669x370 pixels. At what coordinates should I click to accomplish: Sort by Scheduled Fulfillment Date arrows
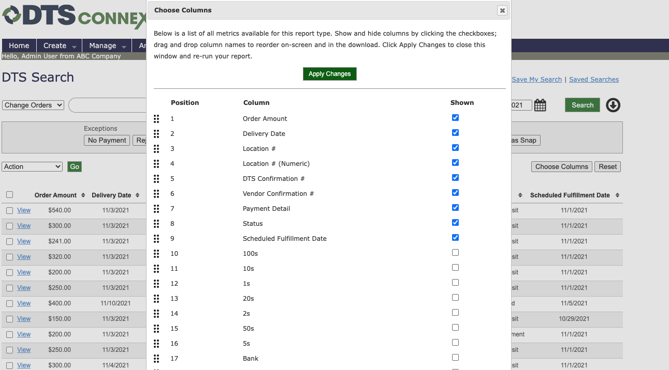(618, 195)
